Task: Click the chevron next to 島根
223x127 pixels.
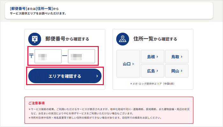Action: 157,57
